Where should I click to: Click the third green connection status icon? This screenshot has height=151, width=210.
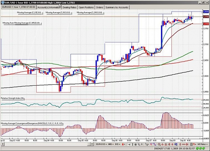coord(204,148)
